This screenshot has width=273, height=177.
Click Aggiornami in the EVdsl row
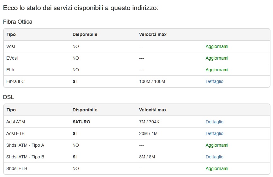coord(217,58)
